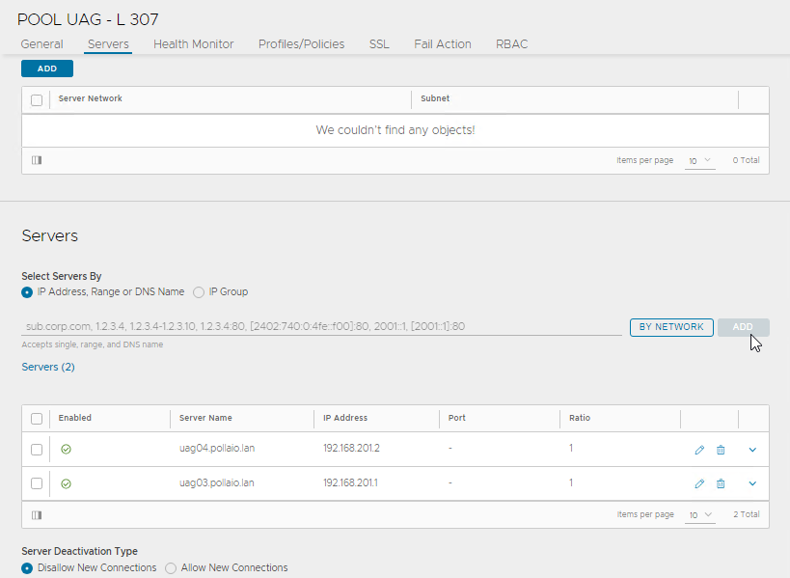Viewport: 790px width, 578px height.
Task: Open the SSL tab
Action: click(x=379, y=44)
